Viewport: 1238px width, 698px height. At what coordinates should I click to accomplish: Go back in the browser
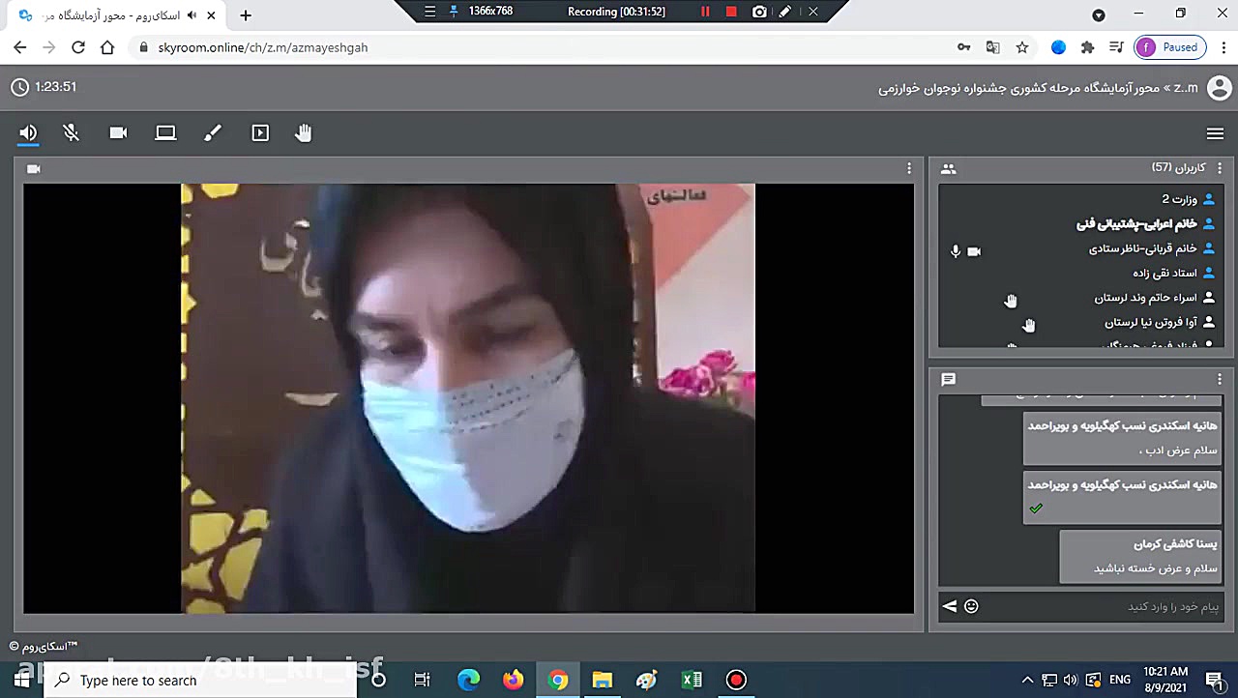(x=20, y=47)
